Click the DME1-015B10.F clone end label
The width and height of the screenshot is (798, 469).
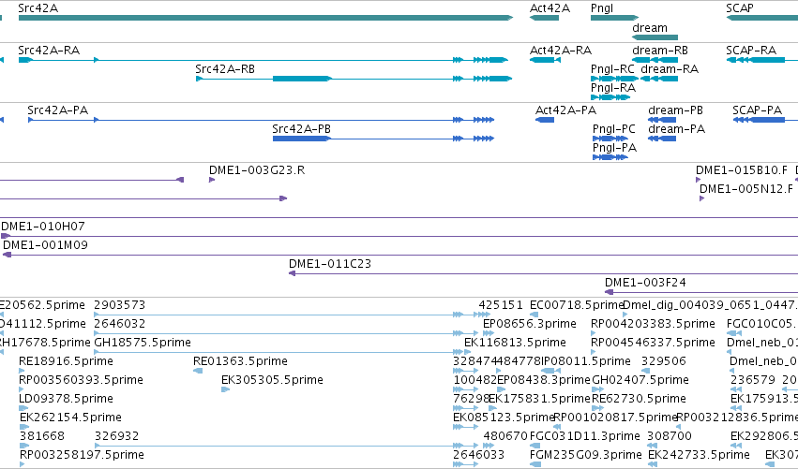pyautogui.click(x=742, y=170)
